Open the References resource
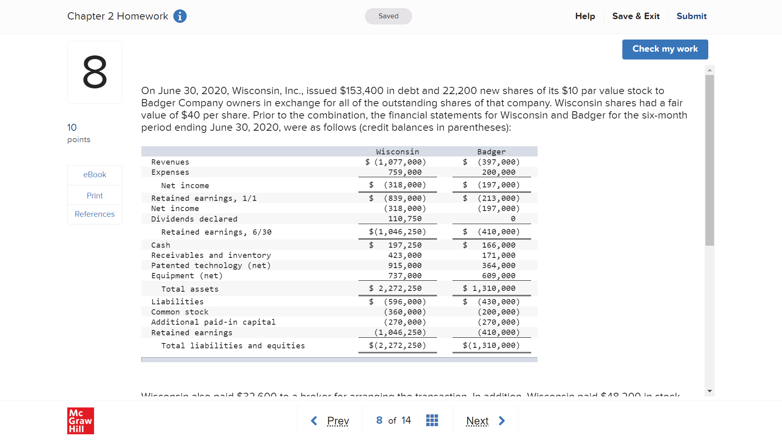This screenshot has height=440, width=782. point(94,214)
